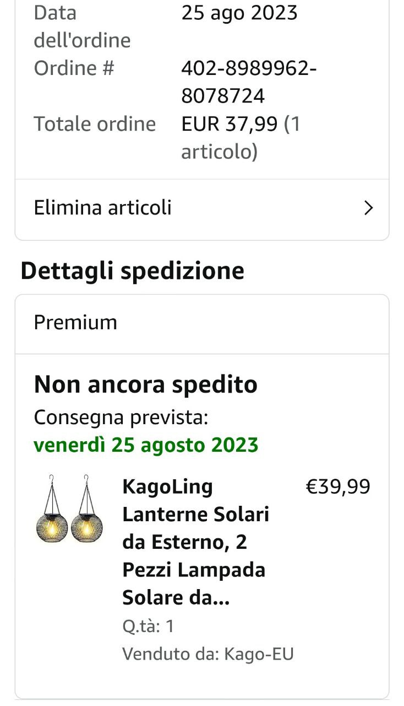
Task: Tap the Consegna prevista label
Action: [121, 418]
